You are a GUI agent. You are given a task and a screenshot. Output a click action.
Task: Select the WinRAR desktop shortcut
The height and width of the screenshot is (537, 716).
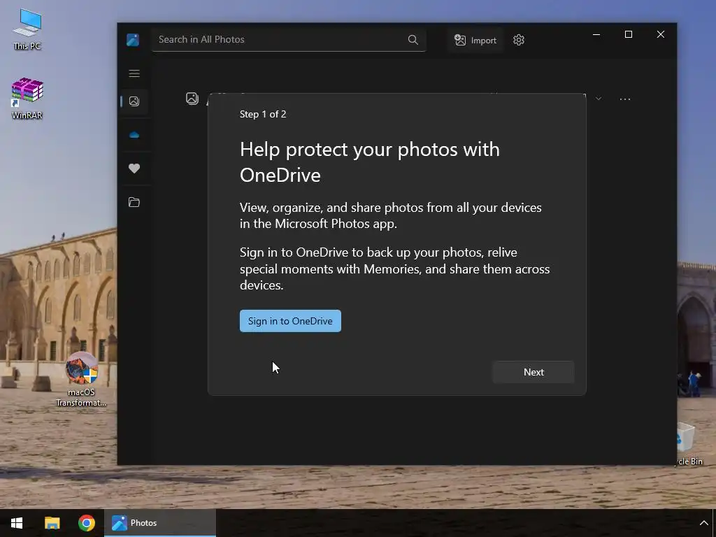click(27, 99)
